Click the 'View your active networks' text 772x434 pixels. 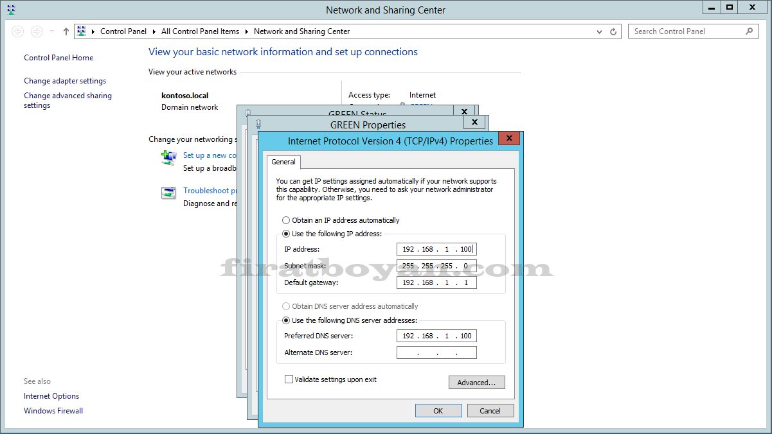coord(193,72)
